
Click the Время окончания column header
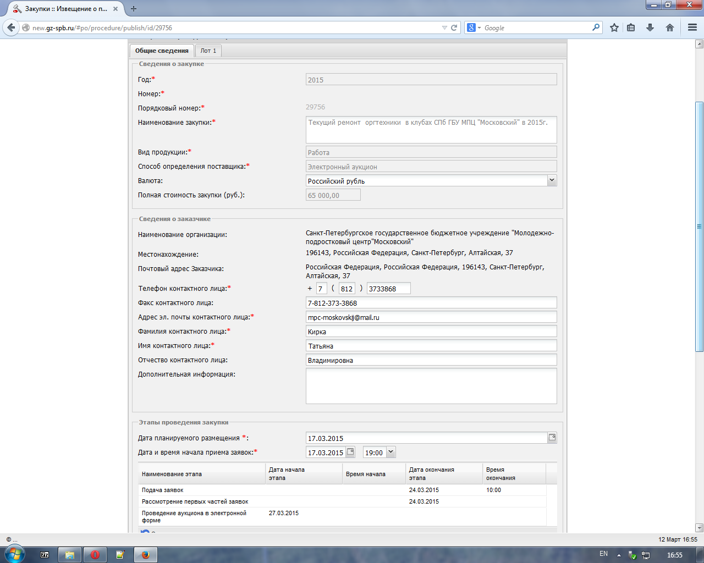(514, 474)
